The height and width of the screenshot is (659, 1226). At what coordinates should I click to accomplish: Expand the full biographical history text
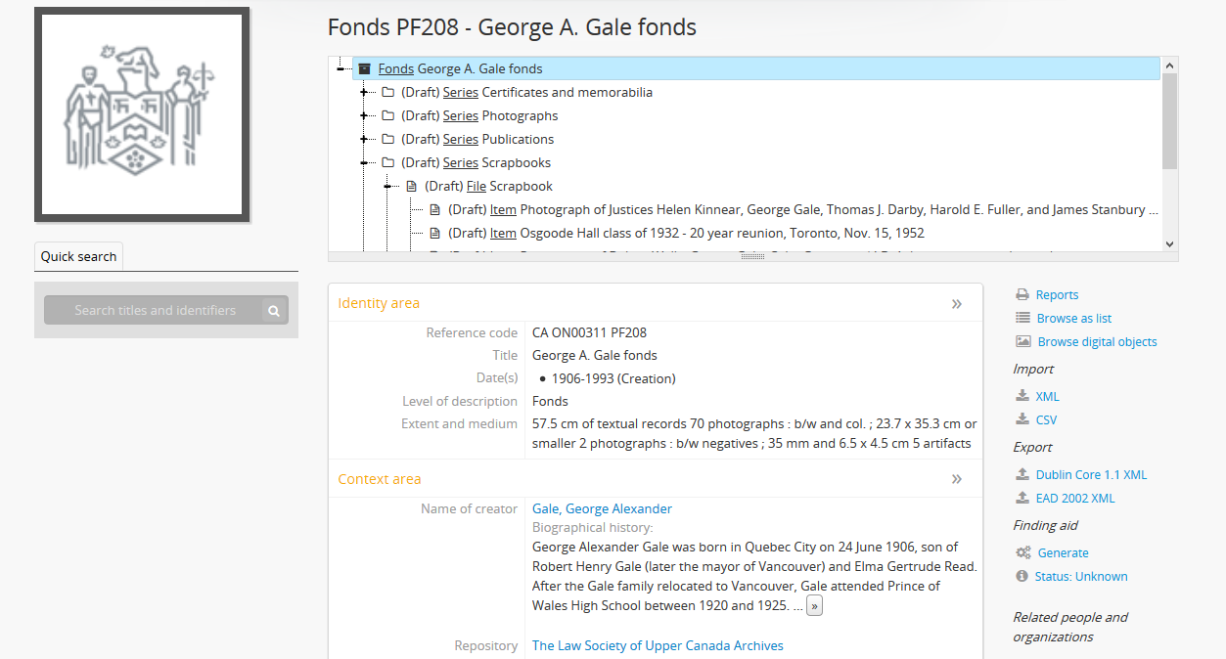pos(814,606)
